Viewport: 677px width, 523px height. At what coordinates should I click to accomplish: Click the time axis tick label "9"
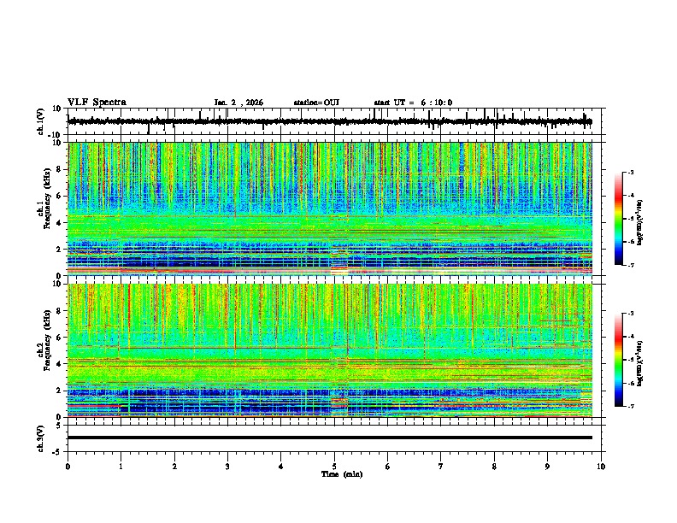(x=547, y=467)
